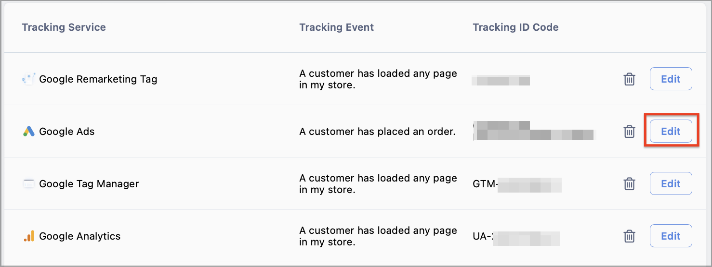This screenshot has height=267, width=712.
Task: Select the Google Analytics service name
Action: pyautogui.click(x=80, y=236)
